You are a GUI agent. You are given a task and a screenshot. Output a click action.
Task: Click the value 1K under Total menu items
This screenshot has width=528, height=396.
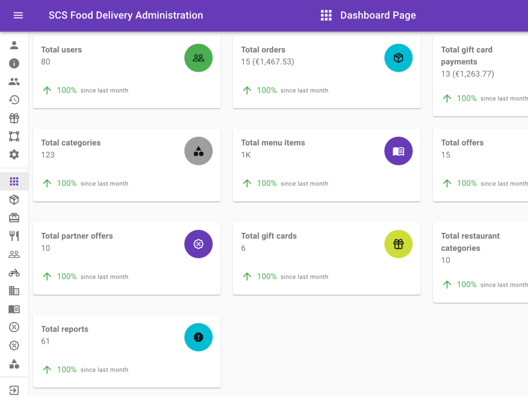click(x=246, y=155)
